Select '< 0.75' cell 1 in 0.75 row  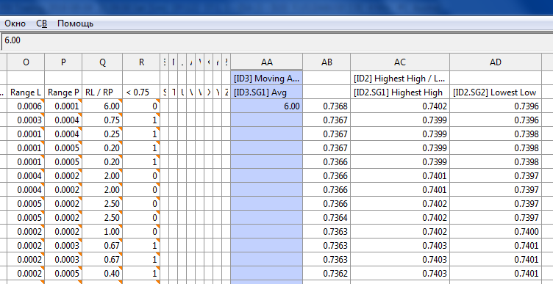coord(141,120)
